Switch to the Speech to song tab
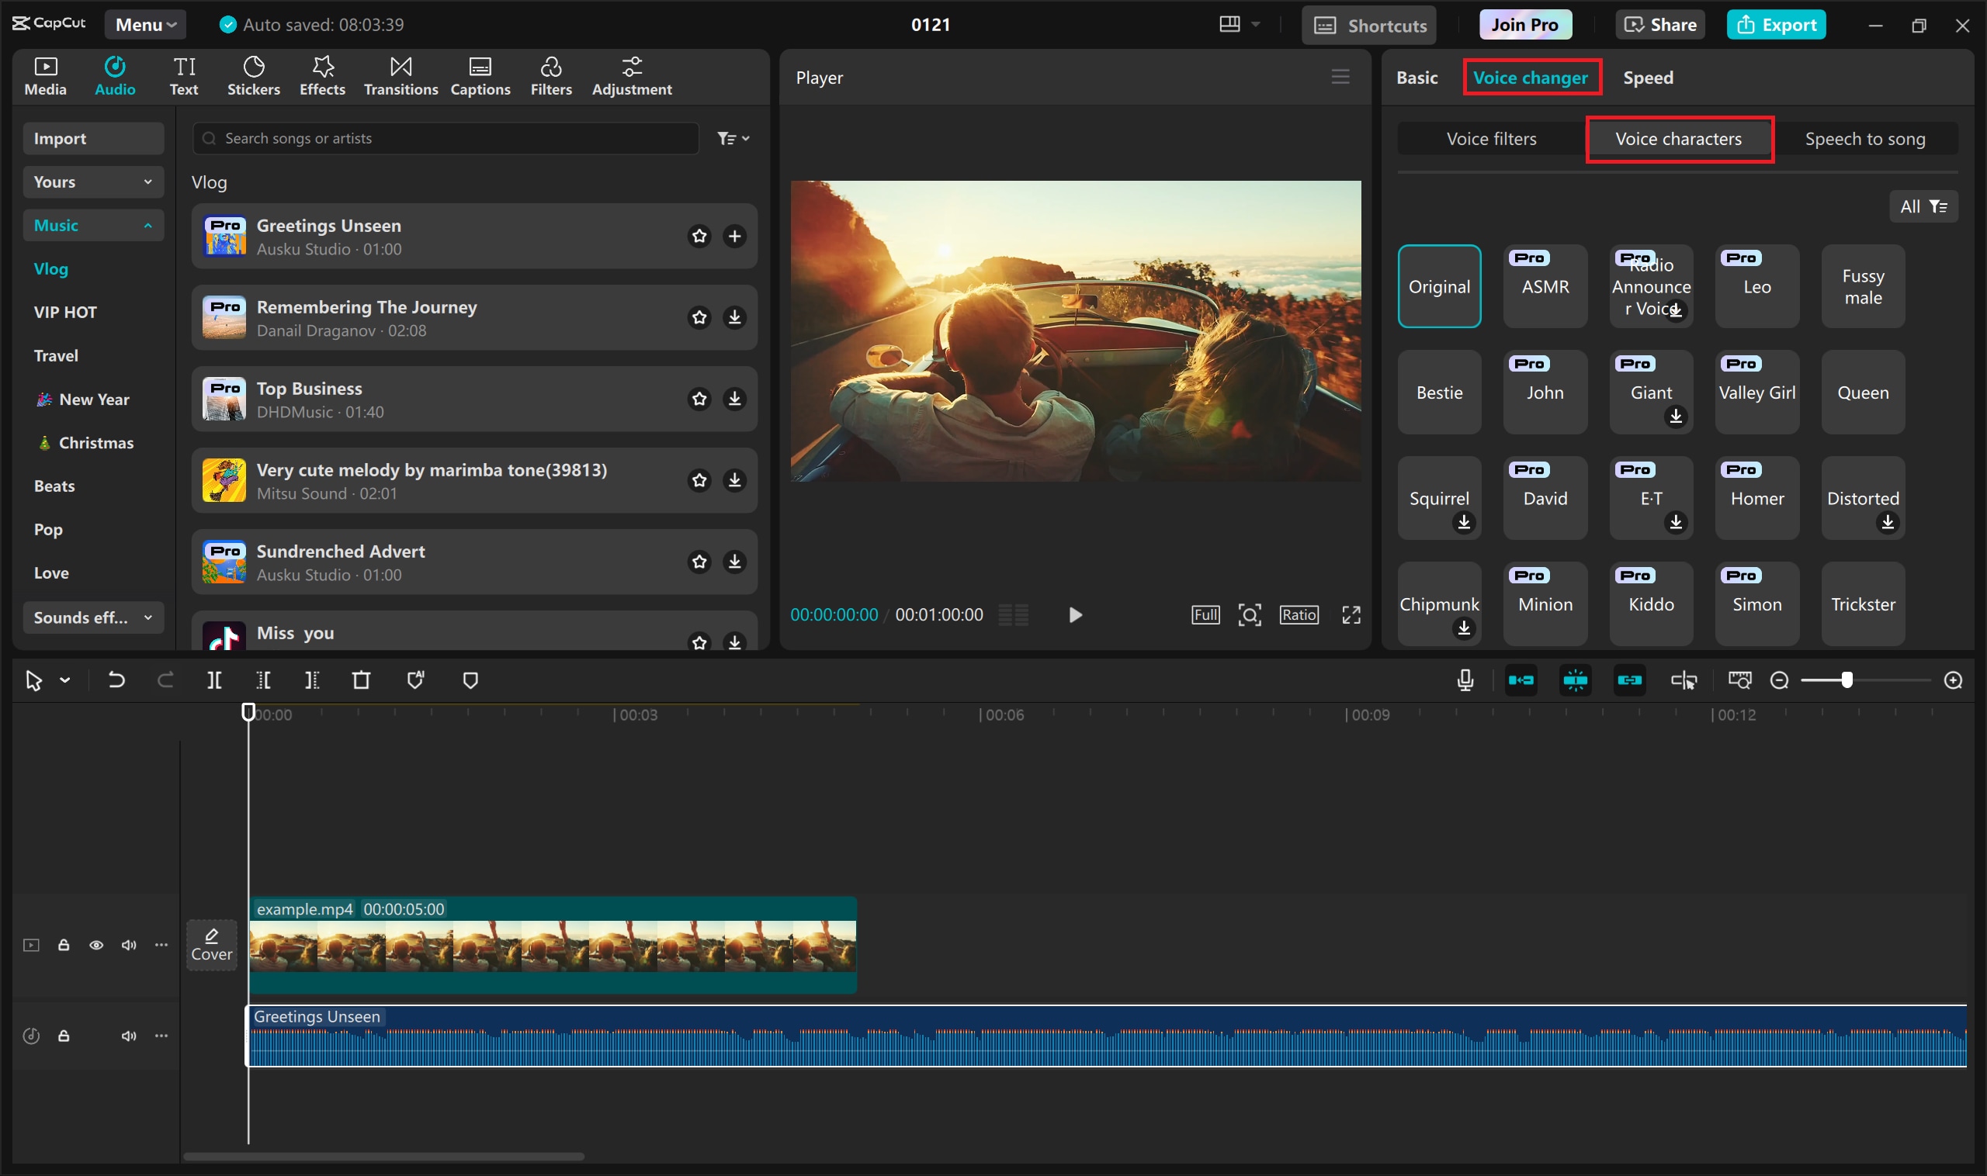1987x1176 pixels. pyautogui.click(x=1864, y=137)
